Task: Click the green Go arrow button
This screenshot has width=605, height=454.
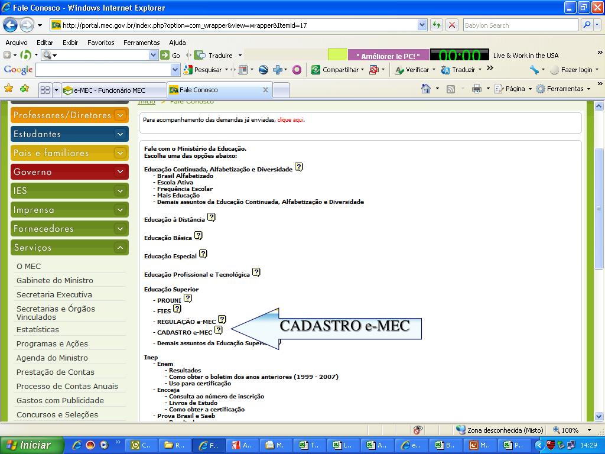Action: coord(165,55)
